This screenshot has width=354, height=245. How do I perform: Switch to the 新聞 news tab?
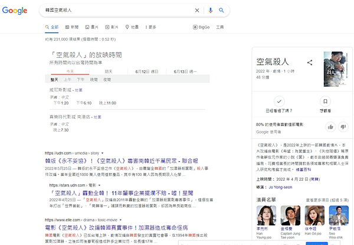point(72,27)
